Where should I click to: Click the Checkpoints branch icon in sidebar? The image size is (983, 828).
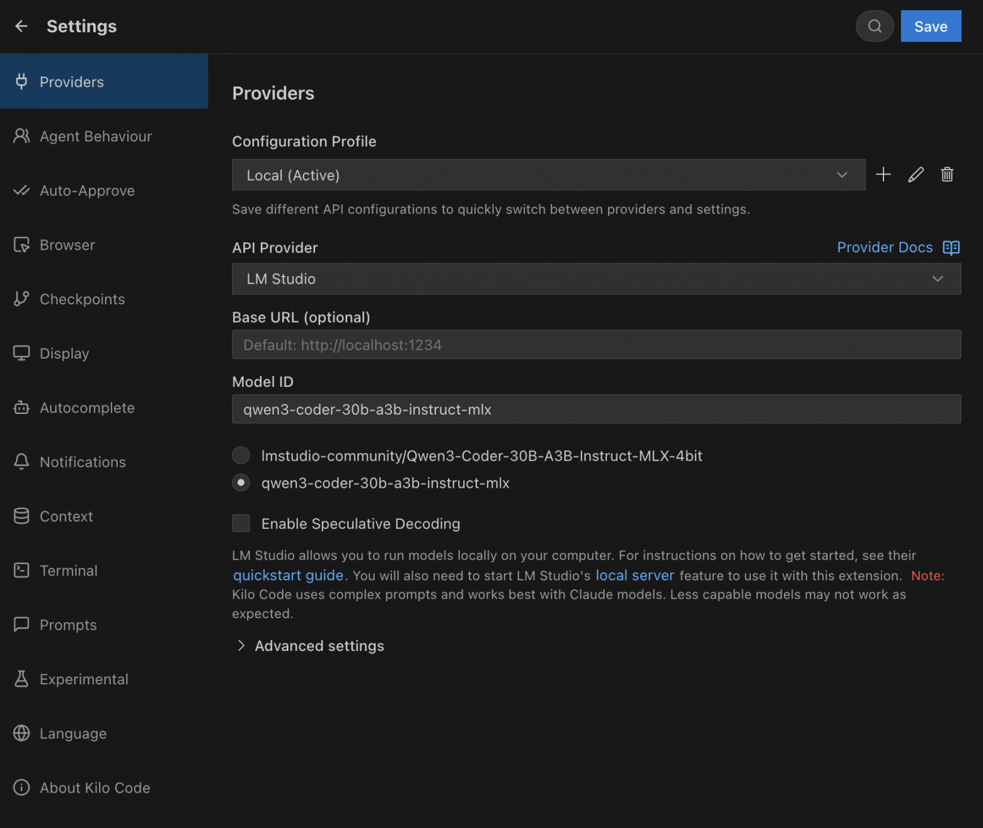point(21,299)
